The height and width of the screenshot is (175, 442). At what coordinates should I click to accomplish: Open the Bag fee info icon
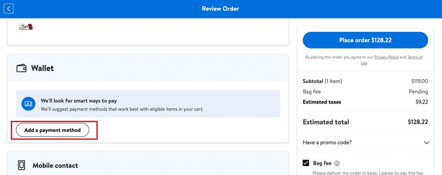coord(337,163)
